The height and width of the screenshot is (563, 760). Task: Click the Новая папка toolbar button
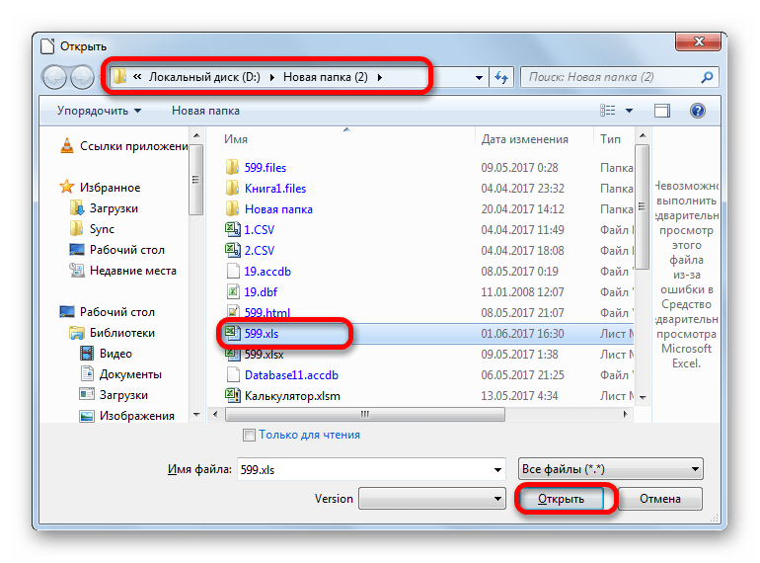(205, 111)
